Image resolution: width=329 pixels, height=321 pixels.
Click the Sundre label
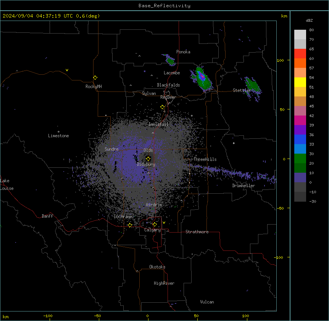pos(111,149)
